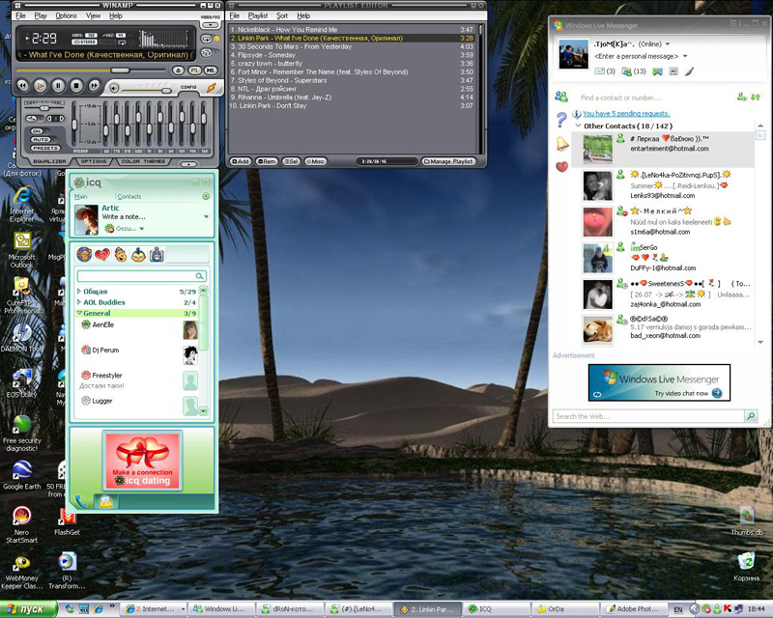Turn the Winamp equalizer ON button
Screen dimensions: 773x618
tap(38, 131)
